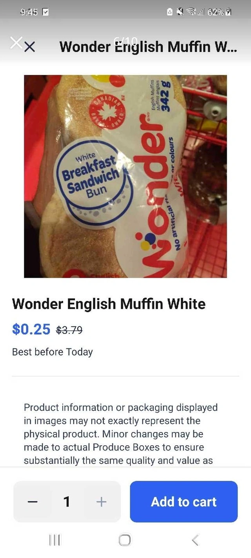This screenshot has height=558, width=251.
Task: Decrease quantity with the minus button
Action: tap(33, 501)
